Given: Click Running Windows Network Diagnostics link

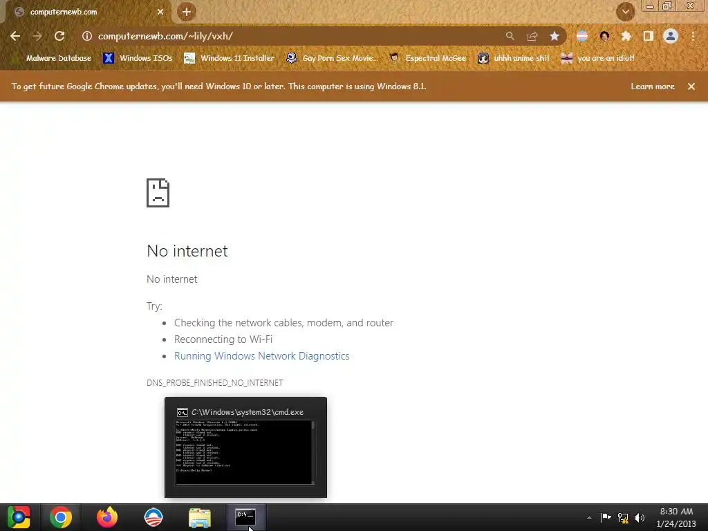Looking at the screenshot, I should coord(262,356).
